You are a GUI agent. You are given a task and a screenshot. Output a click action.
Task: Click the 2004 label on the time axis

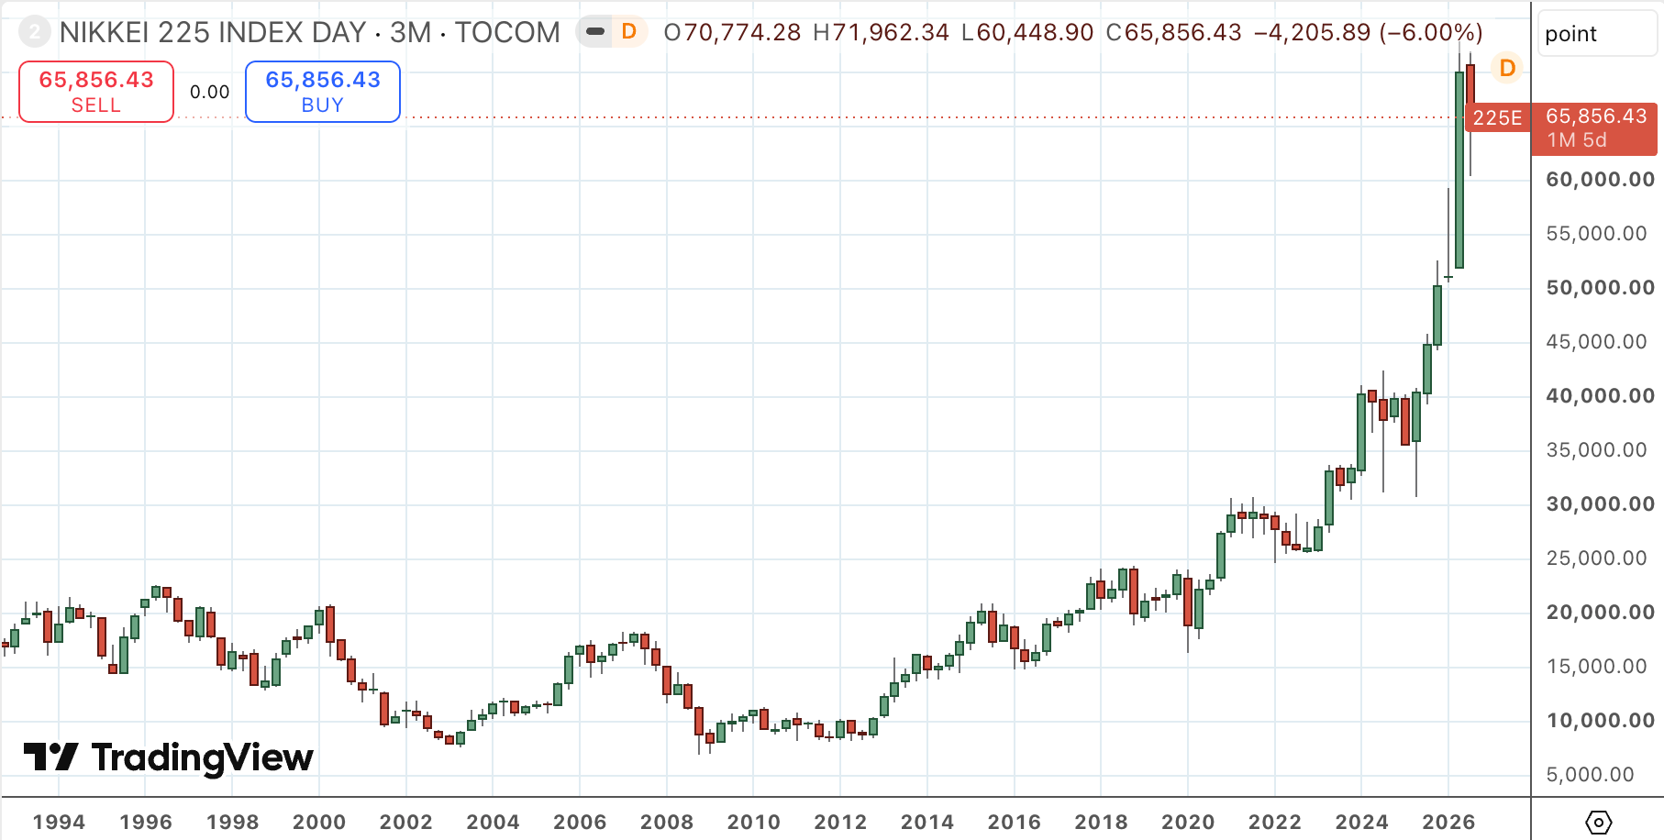tap(494, 823)
